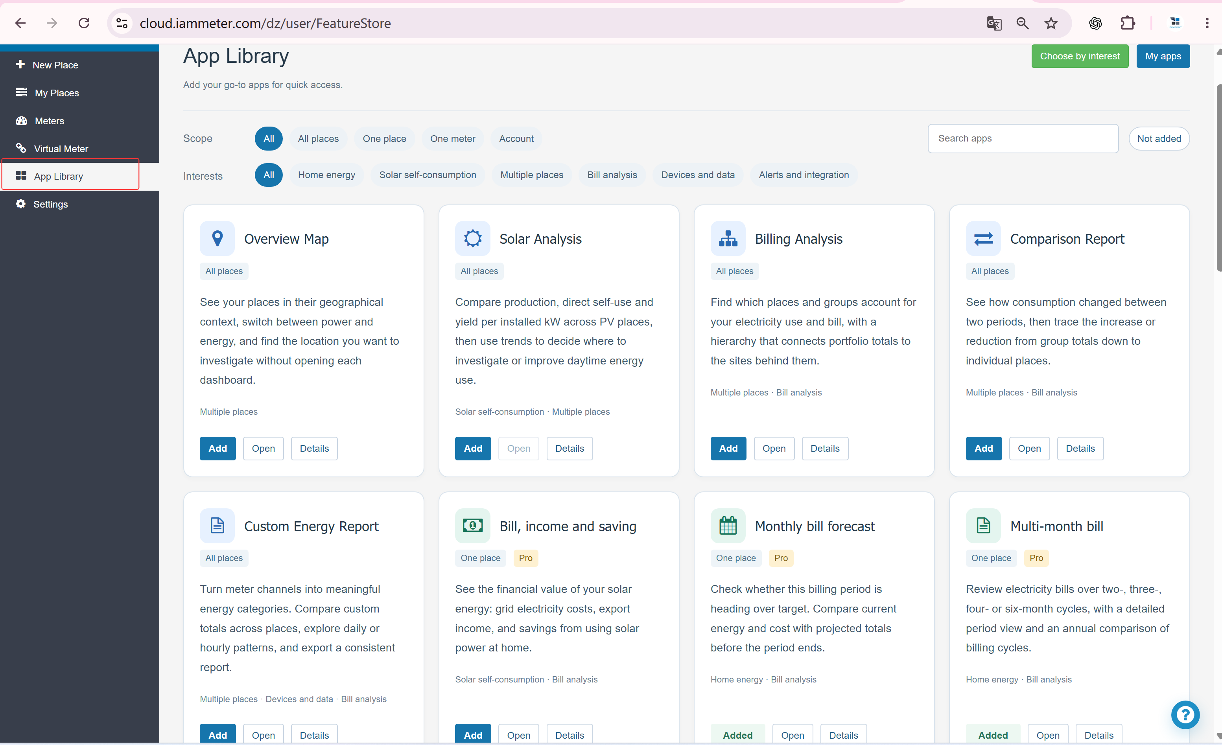1222x745 pixels.
Task: Open Settings in sidebar
Action: pos(79,204)
